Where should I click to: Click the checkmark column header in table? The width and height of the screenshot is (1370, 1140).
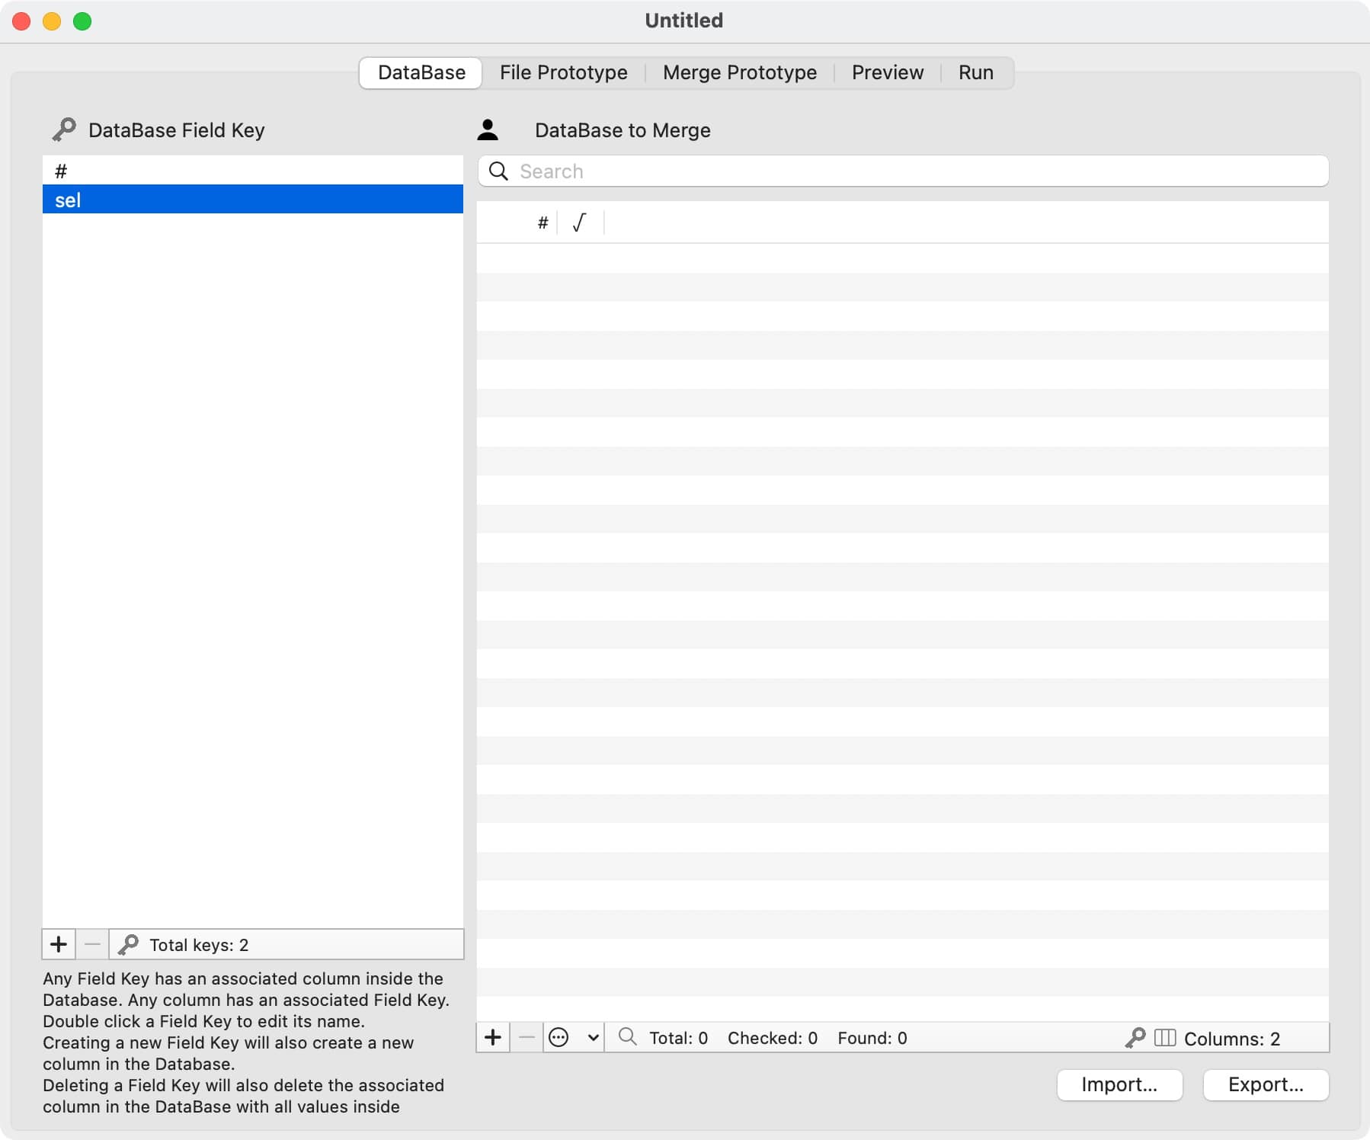click(580, 223)
